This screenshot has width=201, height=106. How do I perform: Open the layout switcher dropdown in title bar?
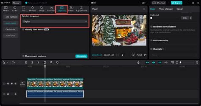pos(144,3)
